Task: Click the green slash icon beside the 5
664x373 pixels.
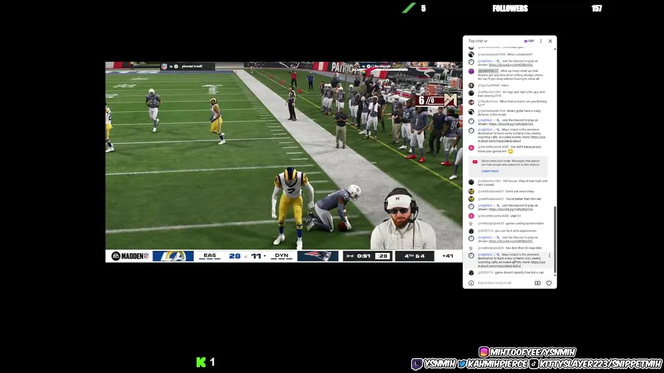Action: (409, 8)
